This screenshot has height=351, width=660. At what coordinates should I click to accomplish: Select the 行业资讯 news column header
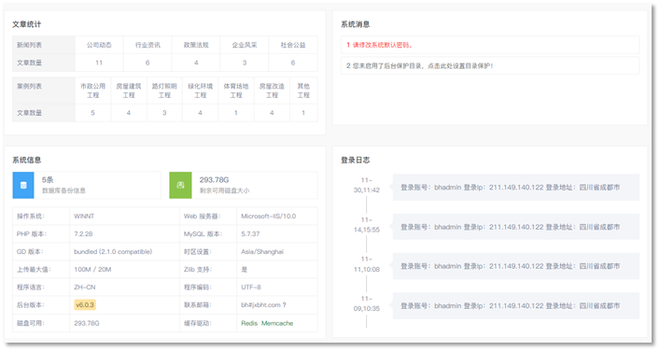(x=147, y=45)
